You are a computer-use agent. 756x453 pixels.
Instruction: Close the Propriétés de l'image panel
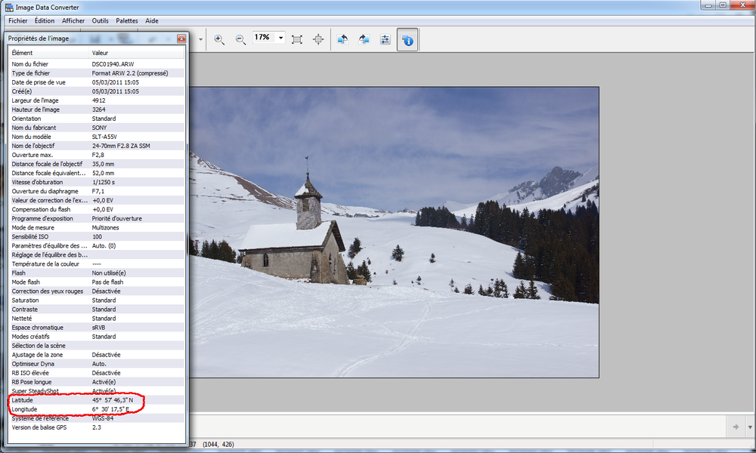(x=181, y=39)
